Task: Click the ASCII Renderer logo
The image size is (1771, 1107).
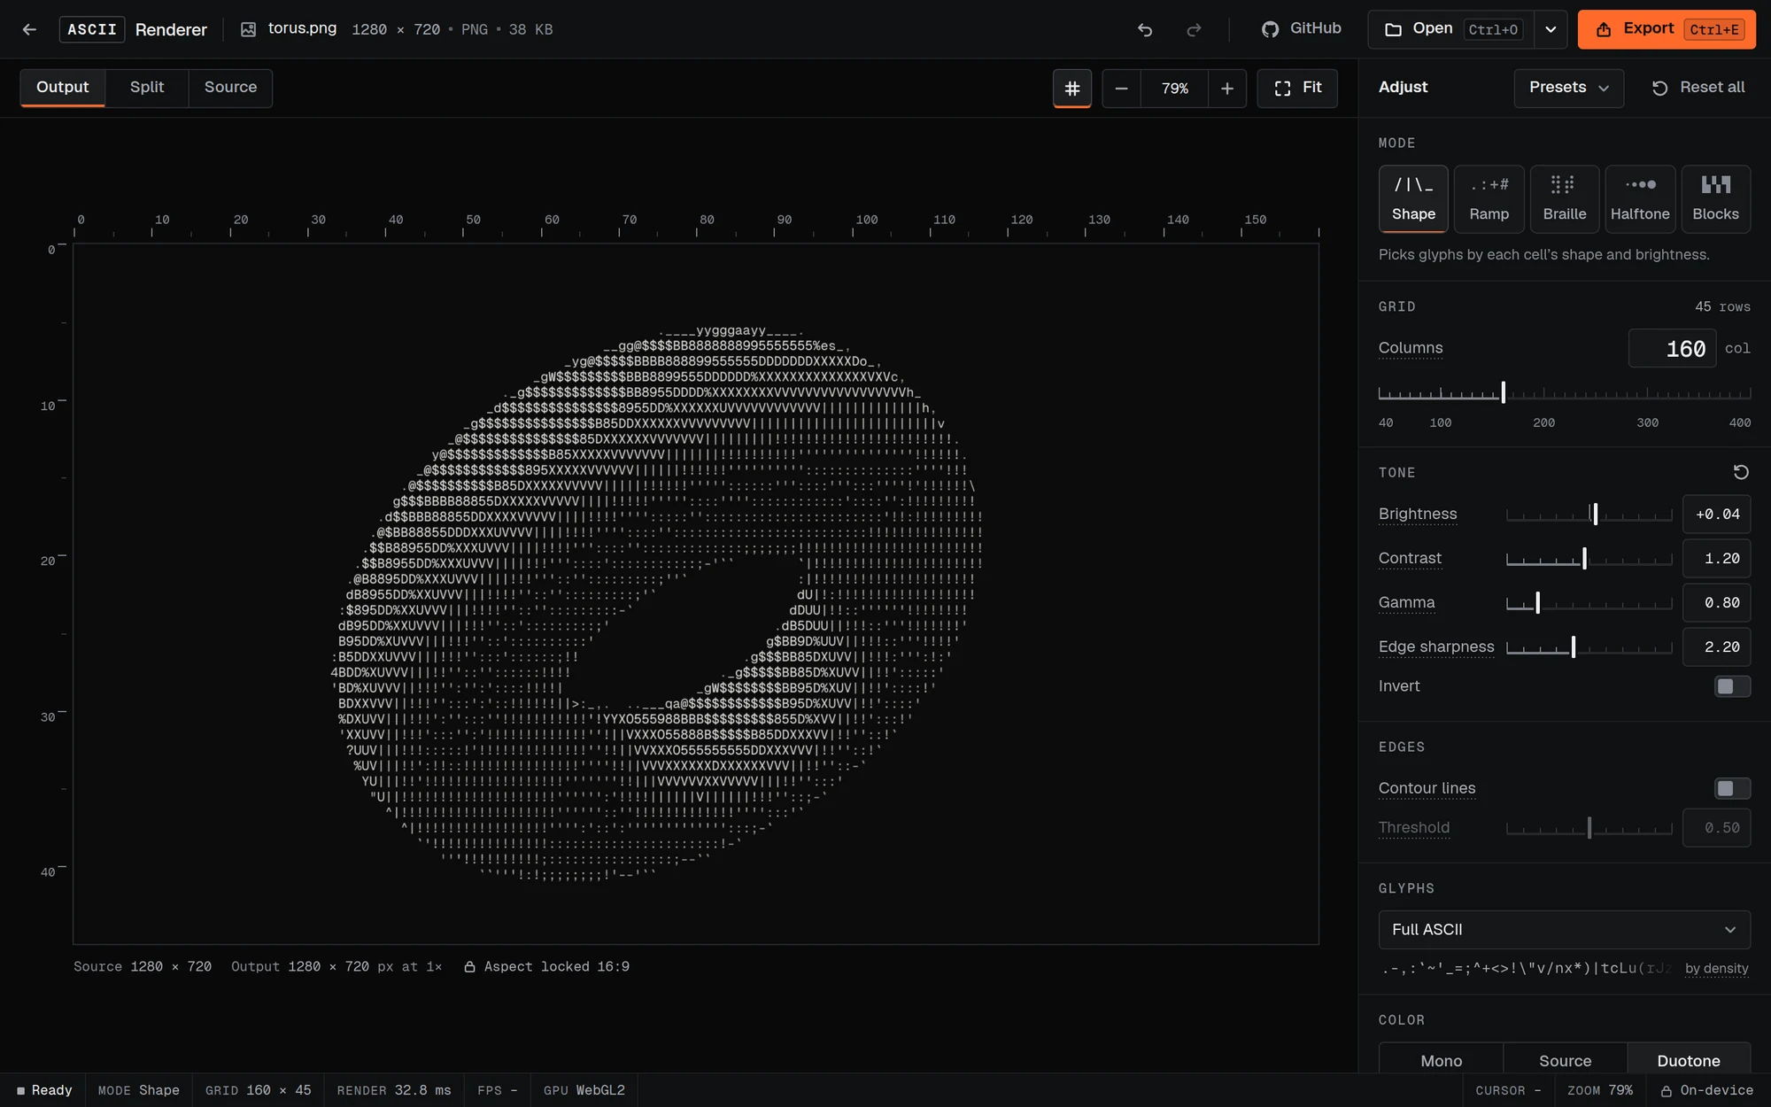Action: 133,29
